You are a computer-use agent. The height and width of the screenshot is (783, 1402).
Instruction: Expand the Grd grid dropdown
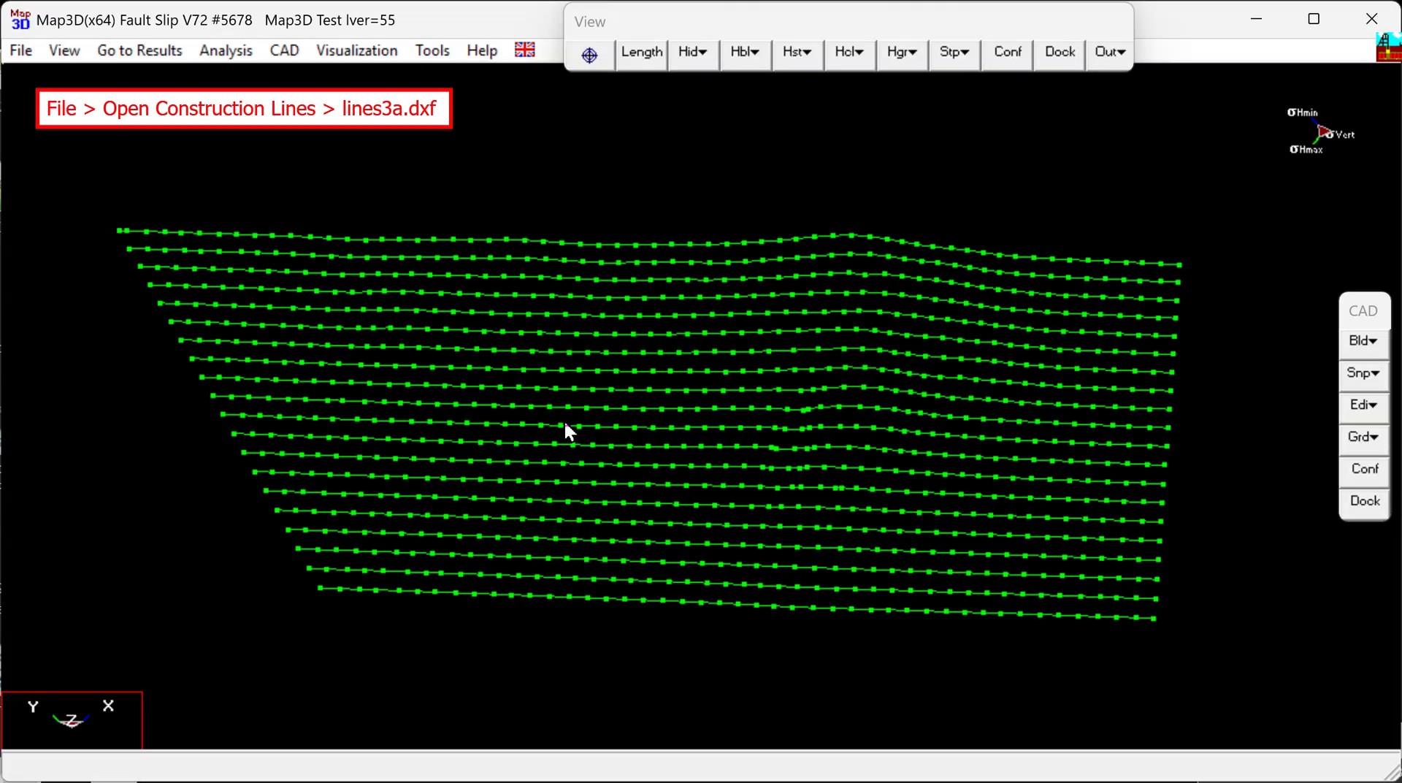coord(1363,437)
